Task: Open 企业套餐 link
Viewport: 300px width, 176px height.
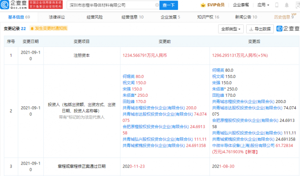Action: [240, 5]
